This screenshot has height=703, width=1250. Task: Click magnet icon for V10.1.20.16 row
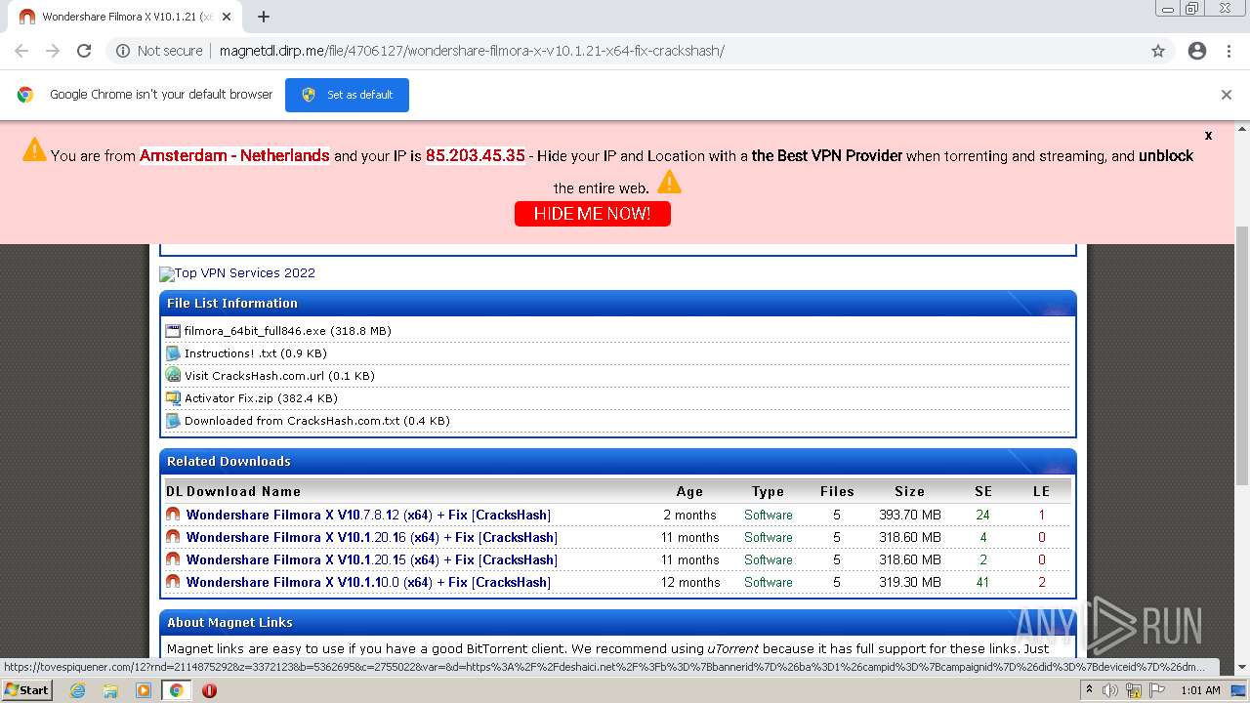click(173, 536)
